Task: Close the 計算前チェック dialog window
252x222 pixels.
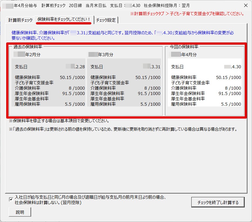Action: tap(245, 5)
